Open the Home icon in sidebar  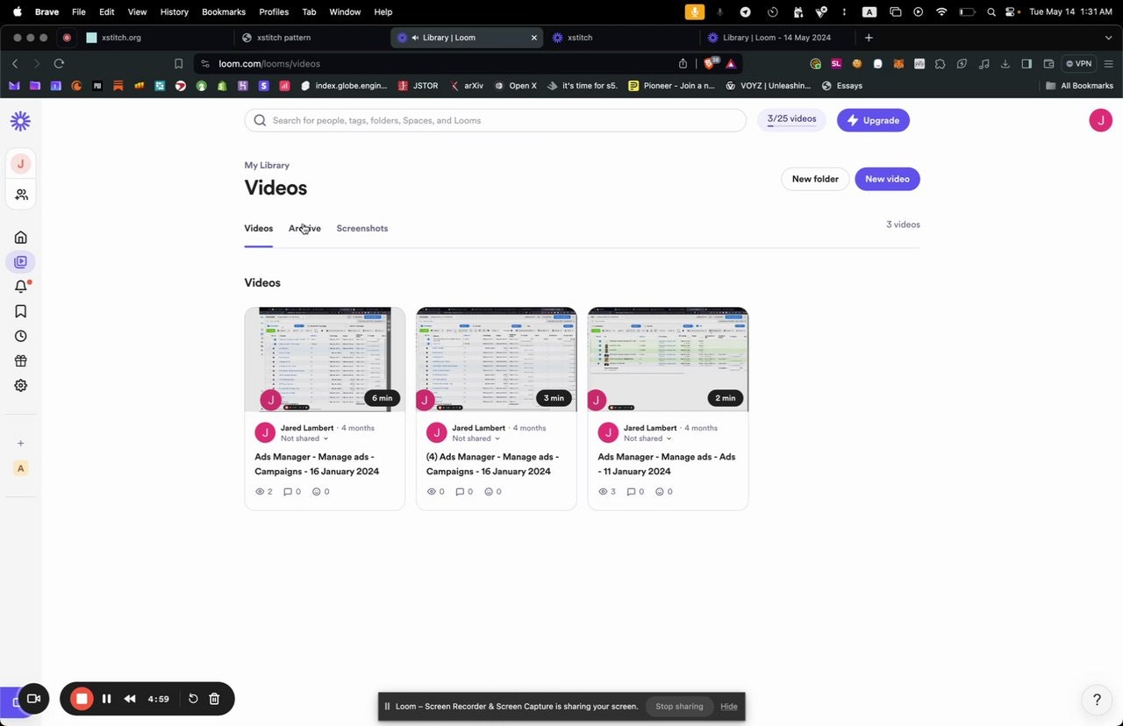pyautogui.click(x=20, y=237)
